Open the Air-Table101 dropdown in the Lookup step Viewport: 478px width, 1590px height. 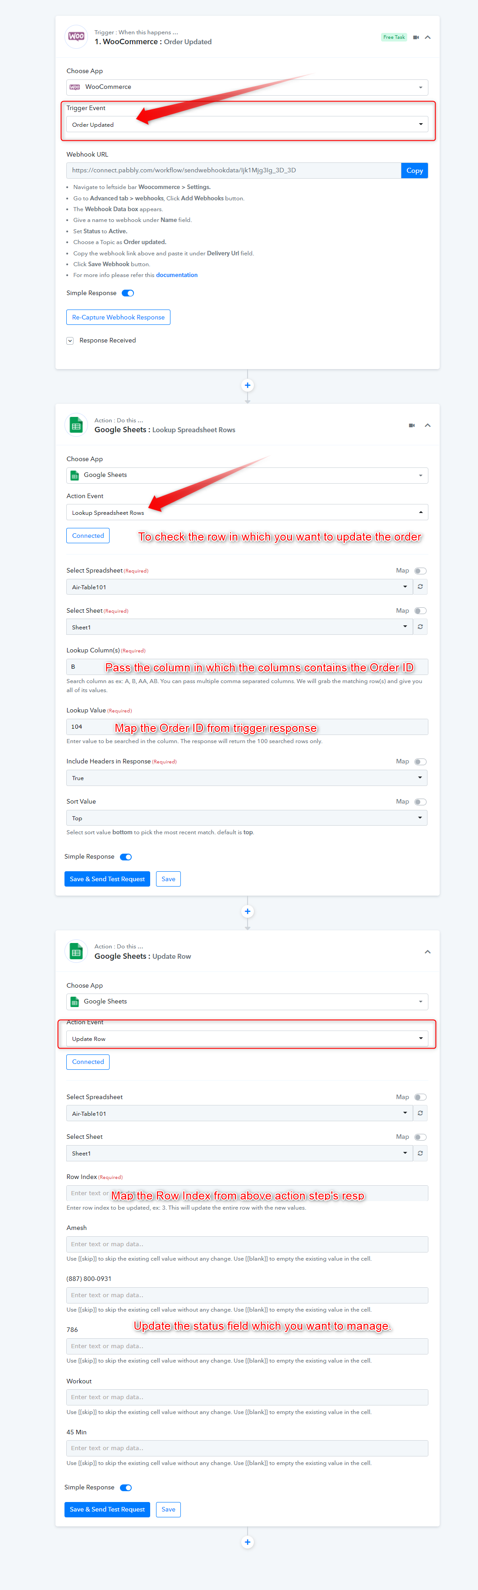[x=239, y=587]
